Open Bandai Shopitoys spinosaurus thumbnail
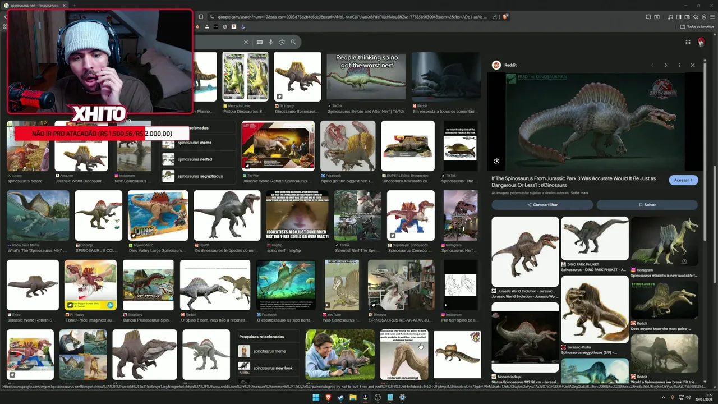 [148, 285]
